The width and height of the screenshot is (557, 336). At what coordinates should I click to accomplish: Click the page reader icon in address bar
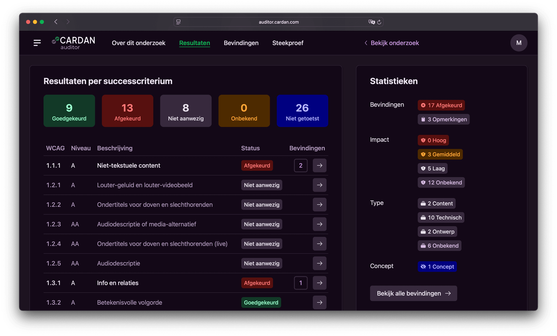[x=178, y=22]
